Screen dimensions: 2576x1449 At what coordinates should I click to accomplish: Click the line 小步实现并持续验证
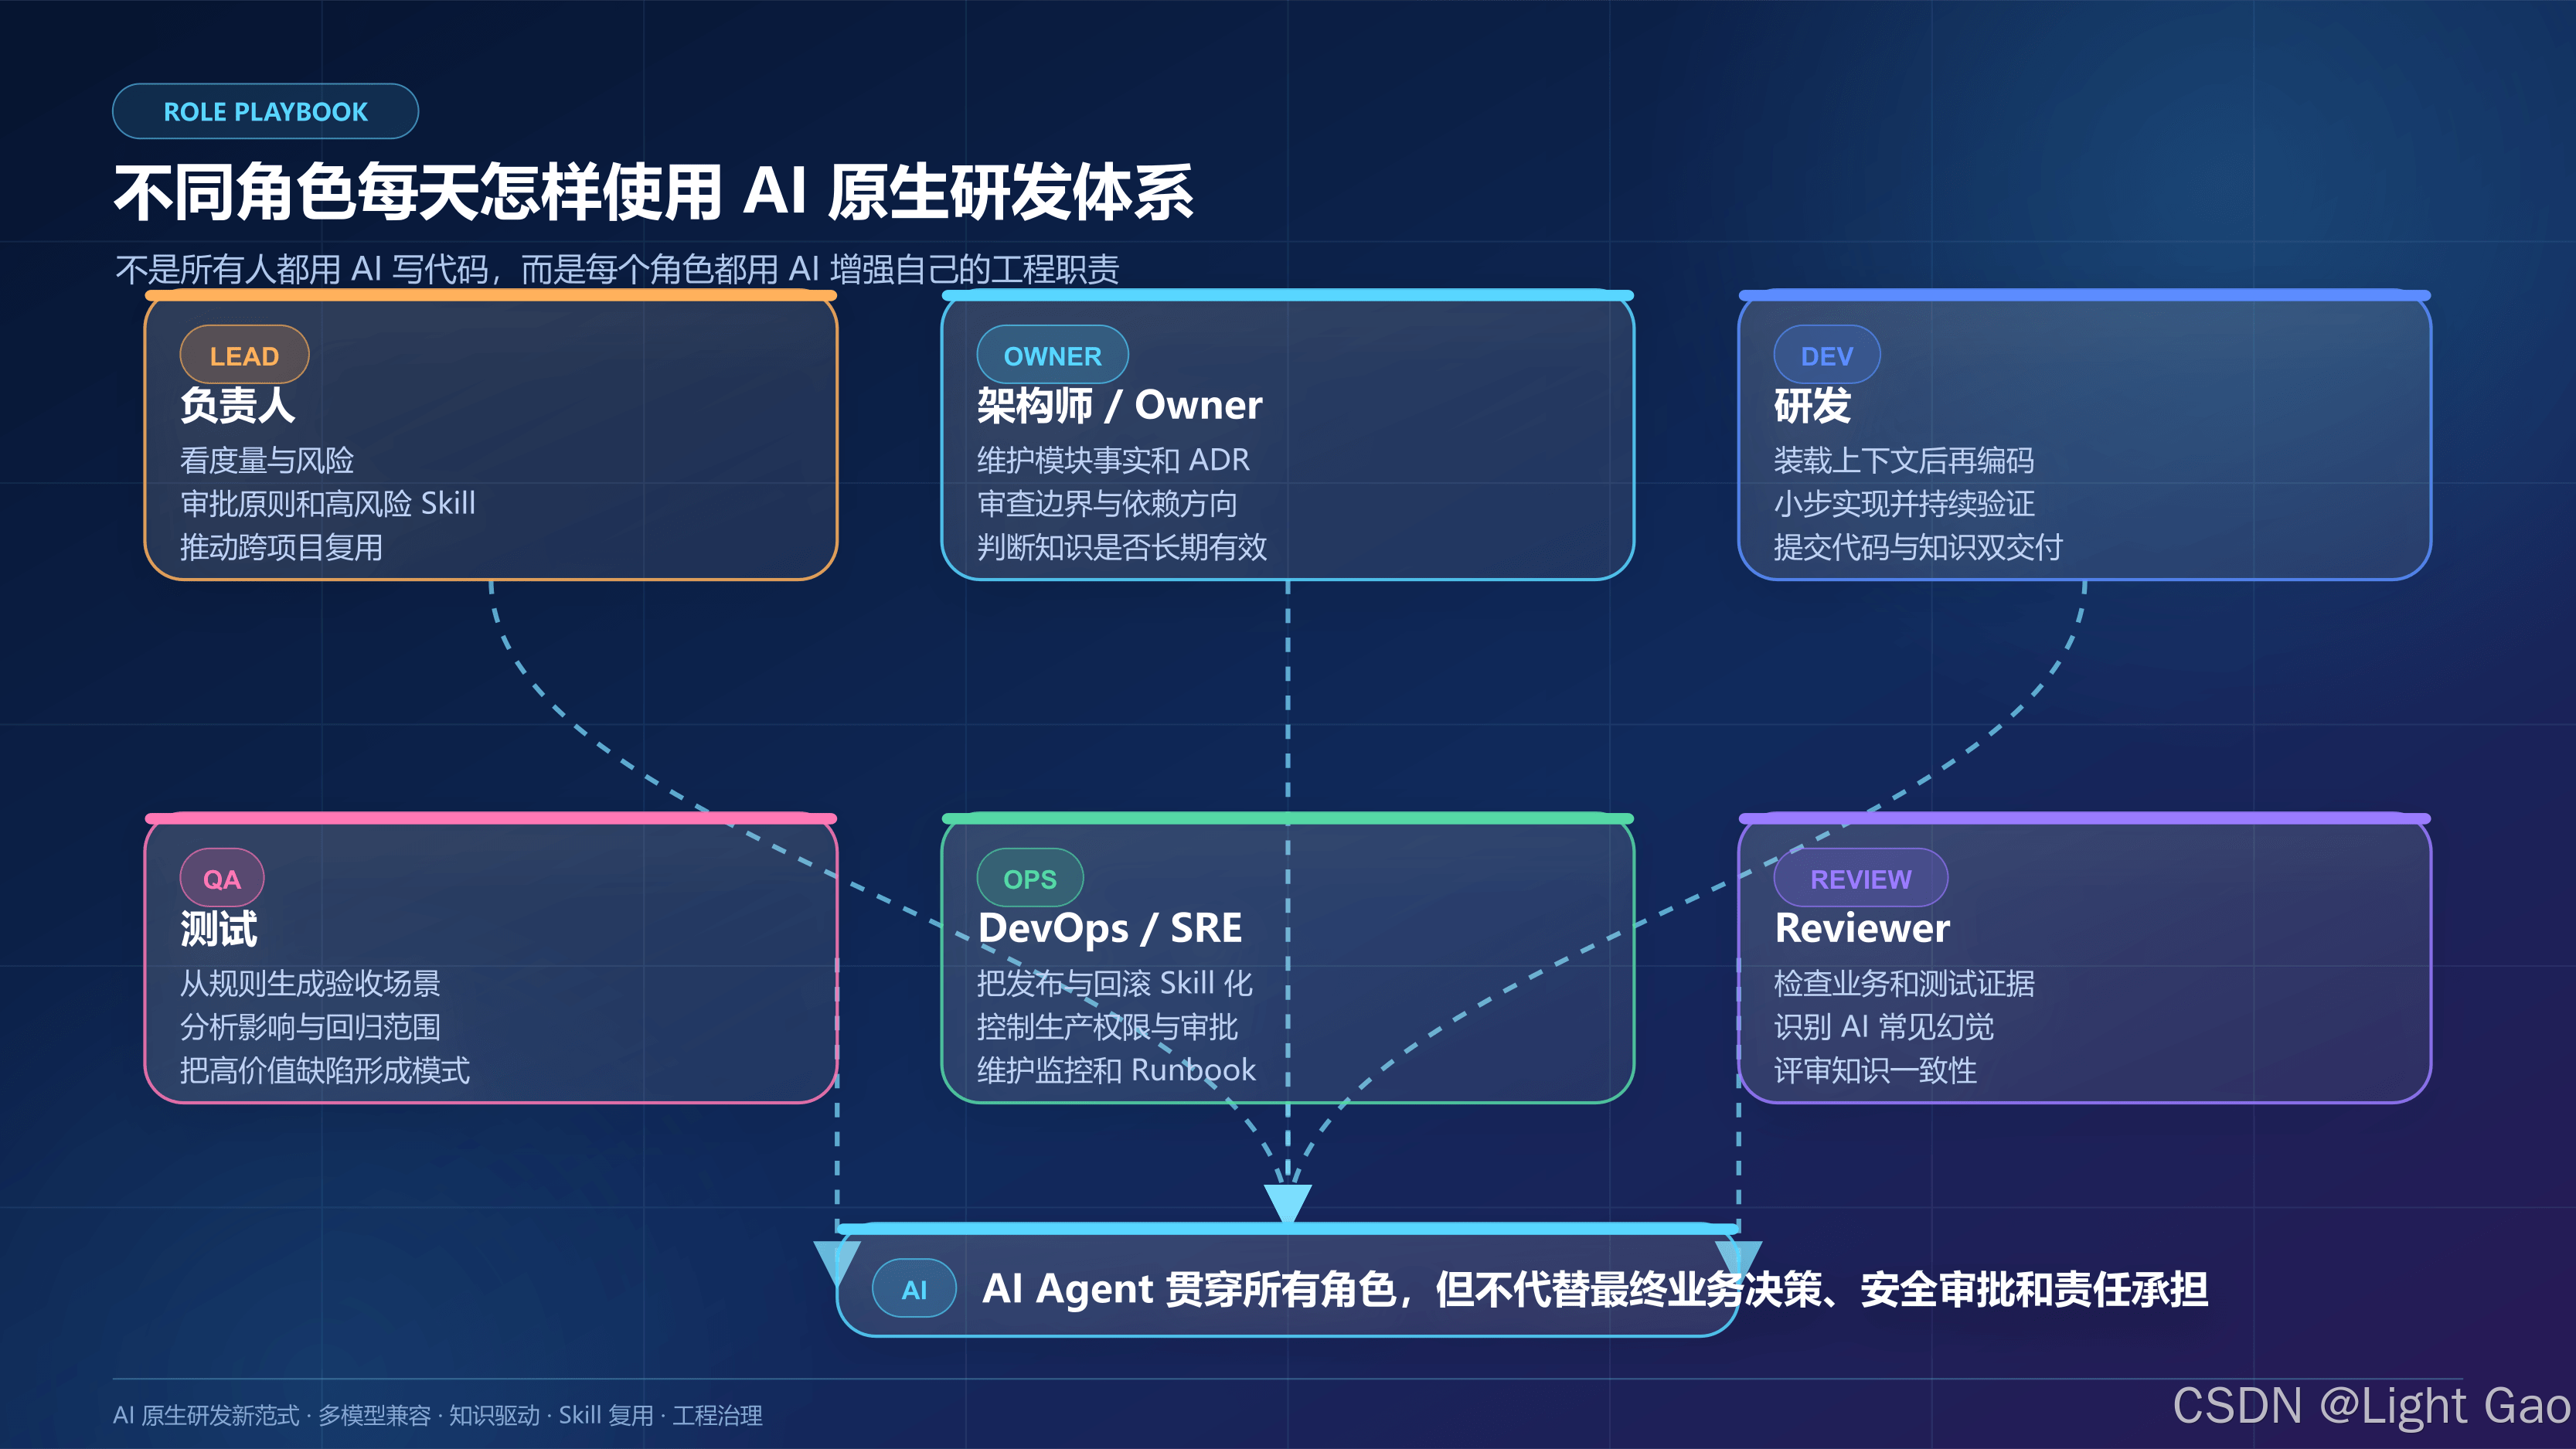1904,503
